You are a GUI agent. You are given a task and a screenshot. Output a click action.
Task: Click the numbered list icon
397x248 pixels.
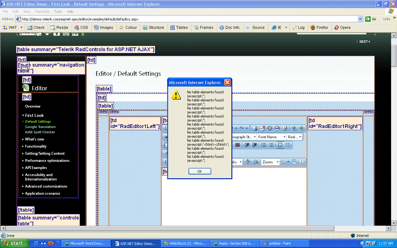point(264,145)
